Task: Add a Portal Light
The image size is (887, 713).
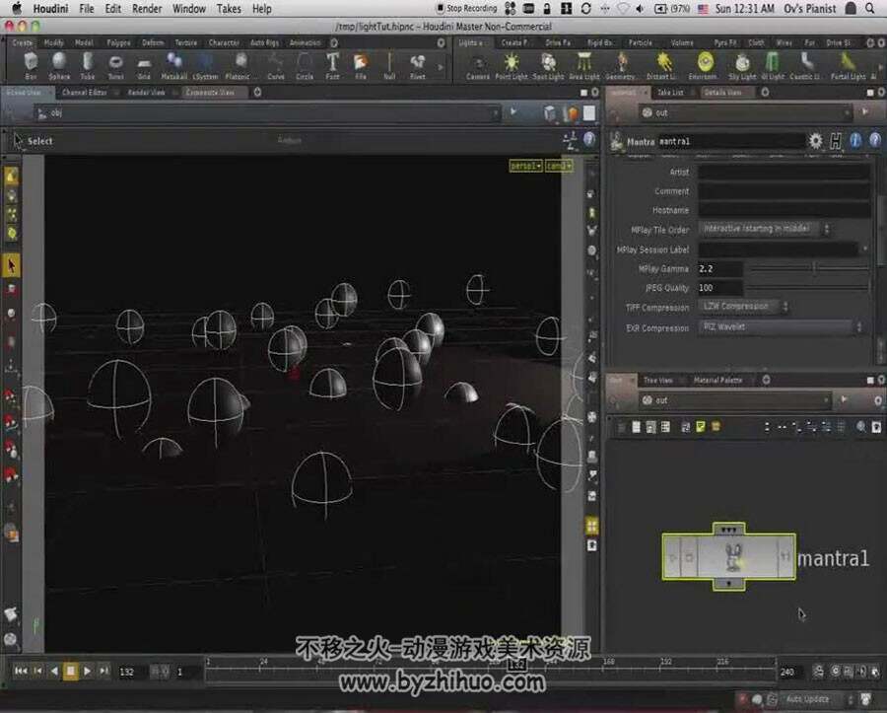Action: [848, 67]
